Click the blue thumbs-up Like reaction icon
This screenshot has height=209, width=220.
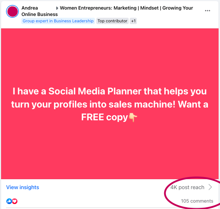[x=9, y=201]
